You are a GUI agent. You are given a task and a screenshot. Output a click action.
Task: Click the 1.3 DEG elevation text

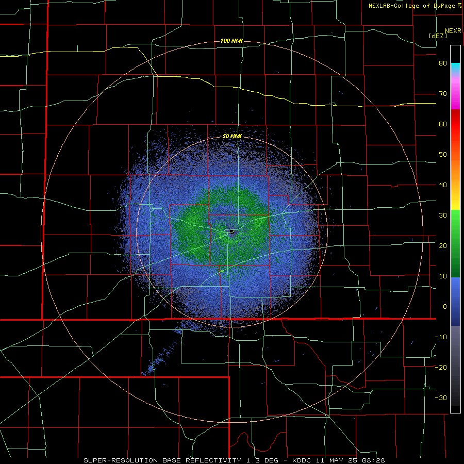coord(262,460)
